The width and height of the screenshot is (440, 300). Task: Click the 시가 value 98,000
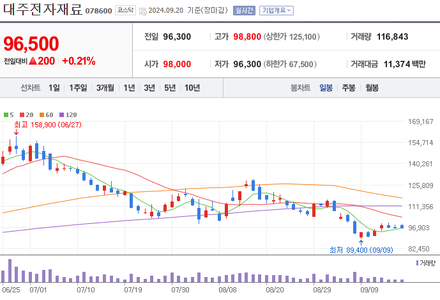[x=177, y=64]
